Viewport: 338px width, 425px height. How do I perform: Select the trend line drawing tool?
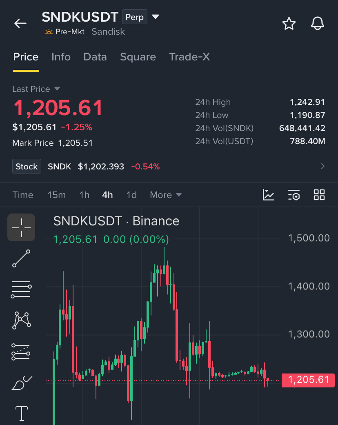[21, 258]
